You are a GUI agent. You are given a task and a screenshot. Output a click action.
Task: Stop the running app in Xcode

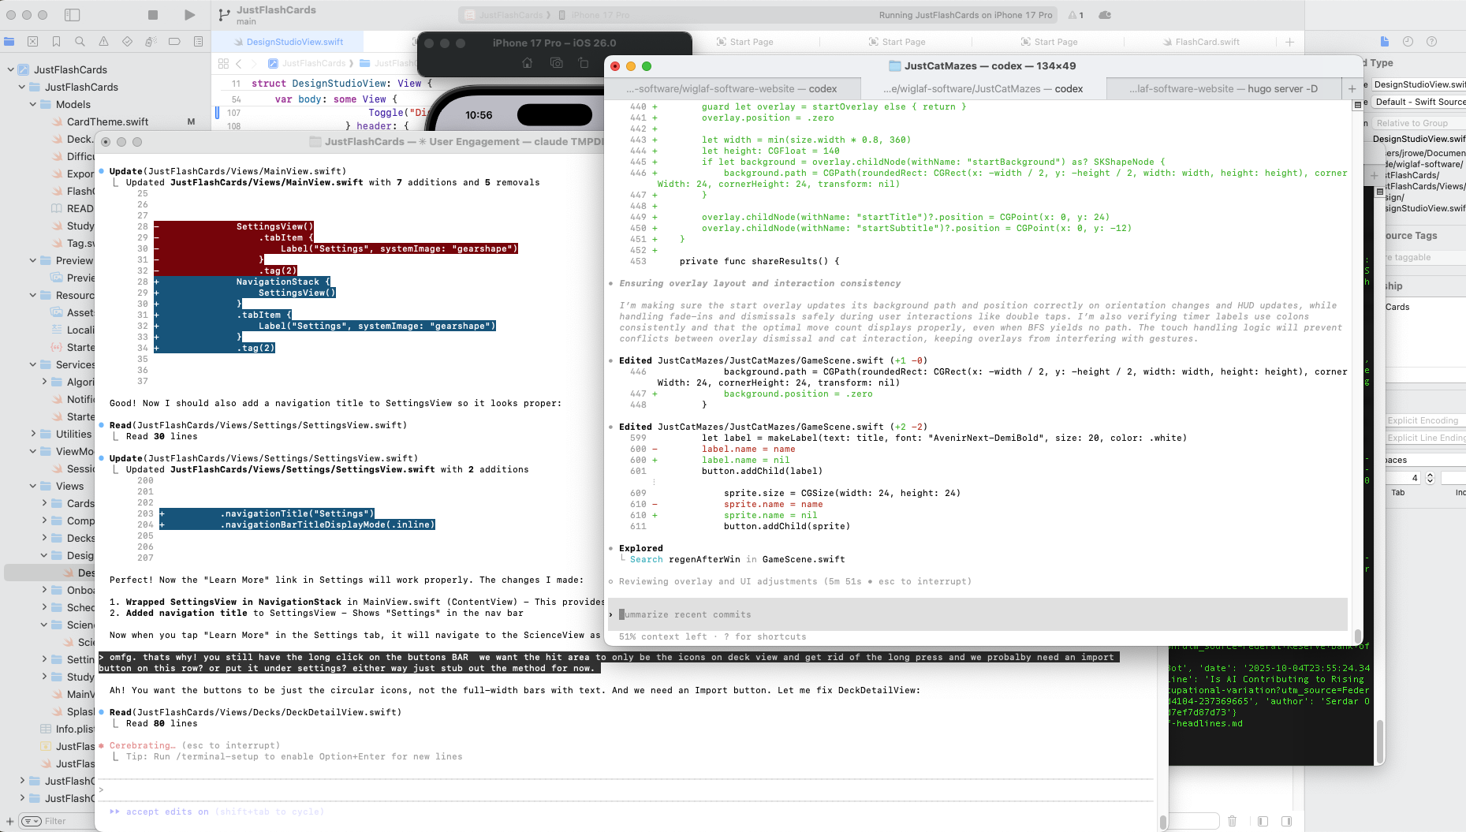pos(153,15)
